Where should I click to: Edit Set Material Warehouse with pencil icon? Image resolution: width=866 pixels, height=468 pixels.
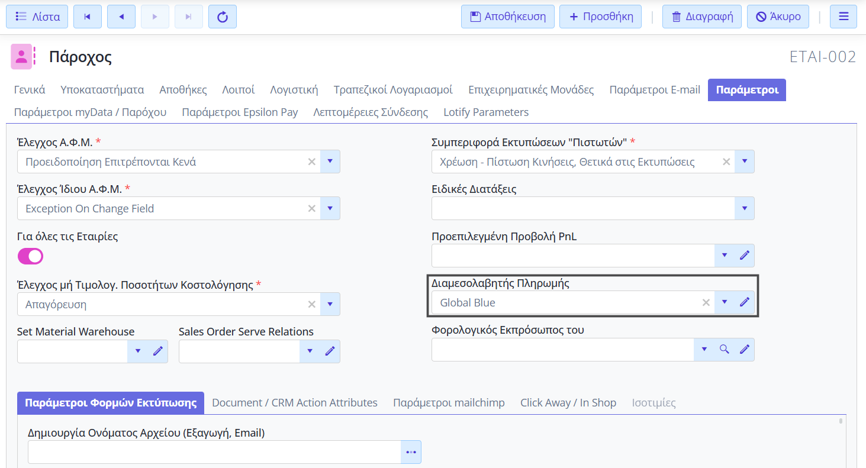pyautogui.click(x=158, y=351)
